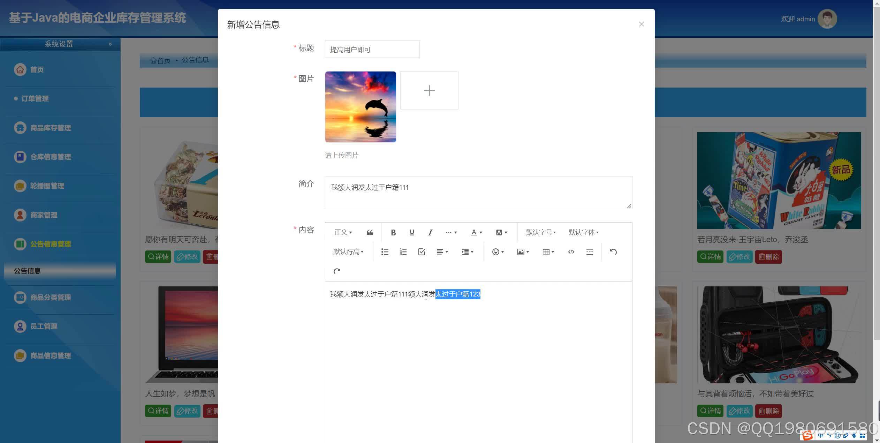Insert a horizontal divider line
Viewport: 880px width, 443px height.
click(x=589, y=251)
